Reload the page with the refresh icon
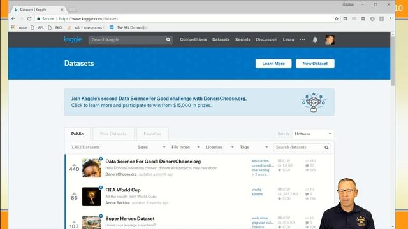The image size is (408, 229). (x=29, y=18)
